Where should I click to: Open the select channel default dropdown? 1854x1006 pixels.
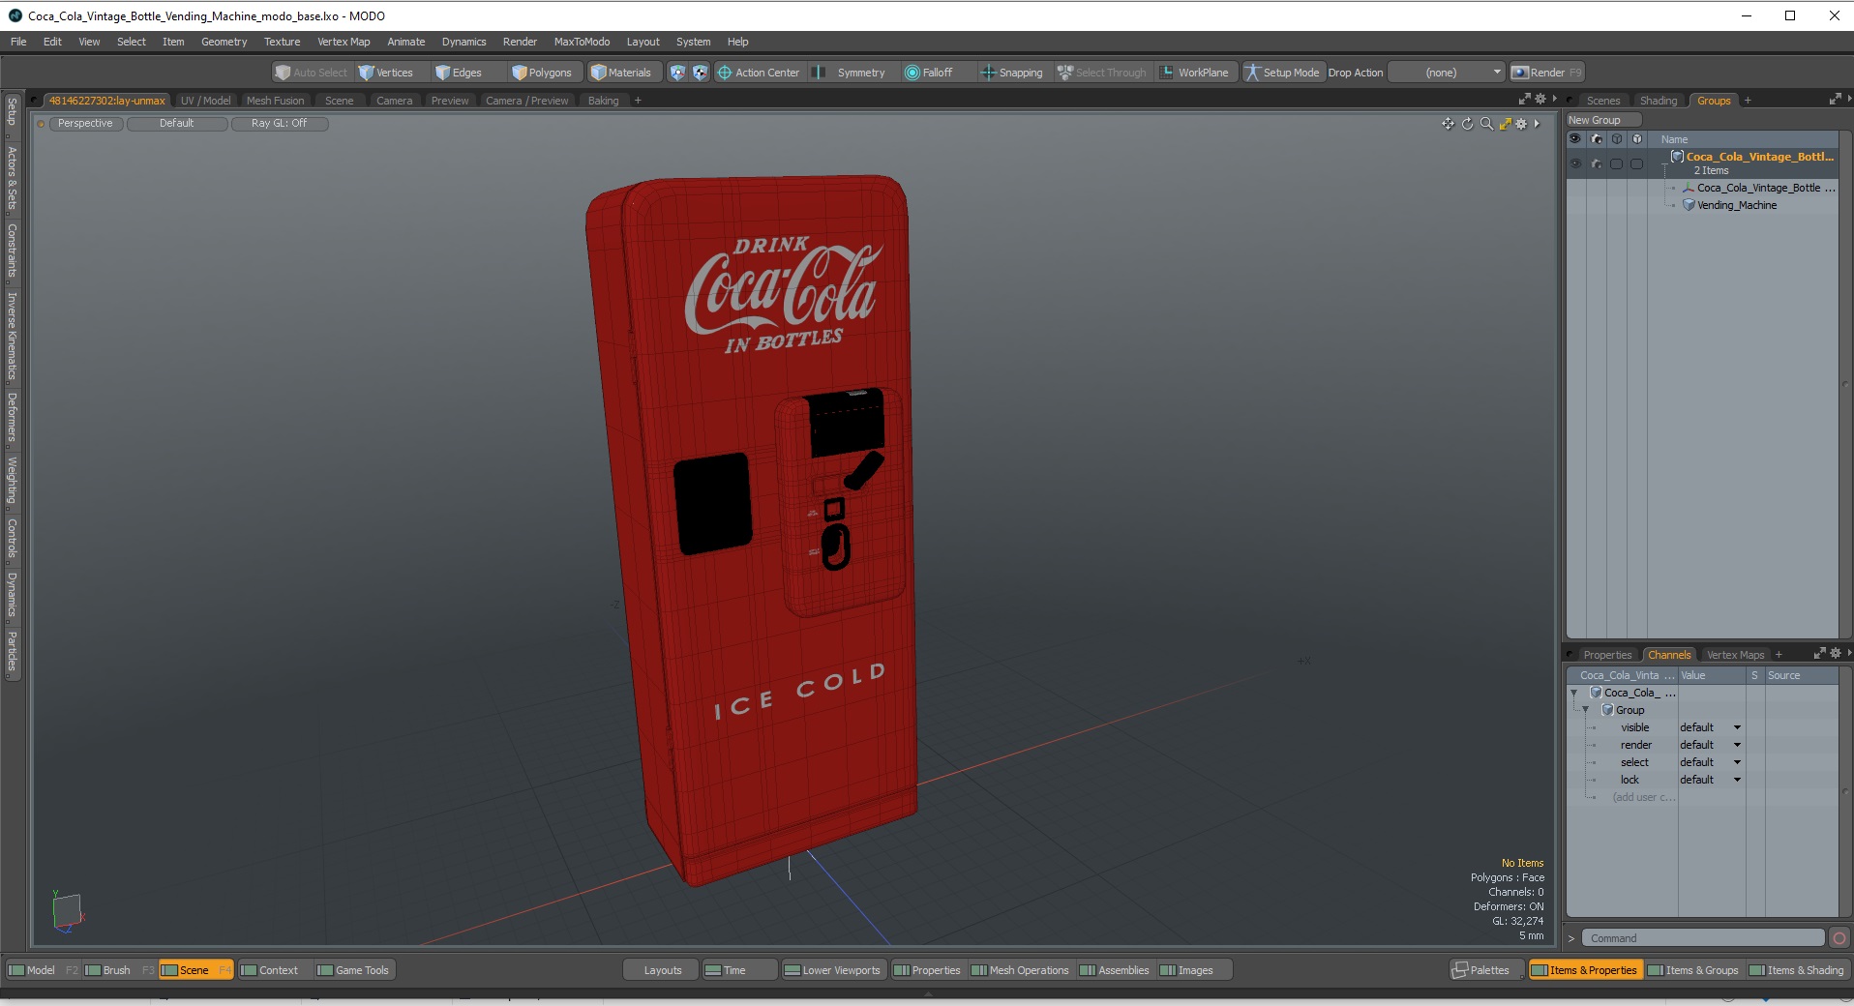[1710, 762]
